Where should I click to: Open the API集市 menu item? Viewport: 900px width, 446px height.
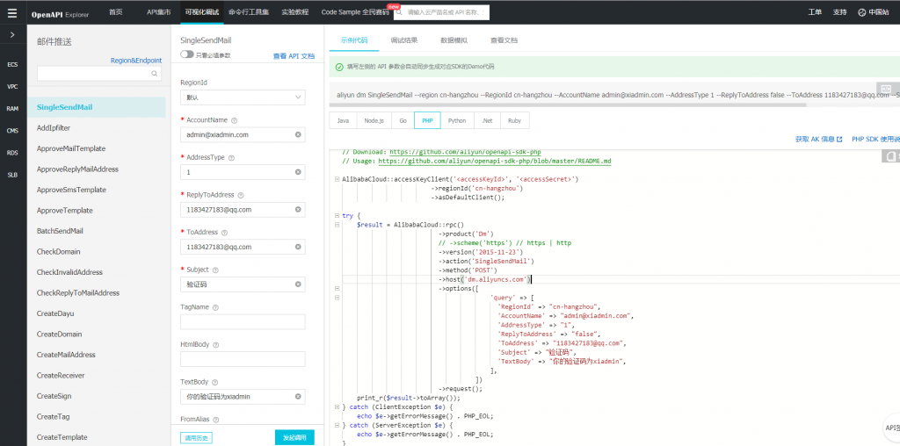(x=158, y=12)
